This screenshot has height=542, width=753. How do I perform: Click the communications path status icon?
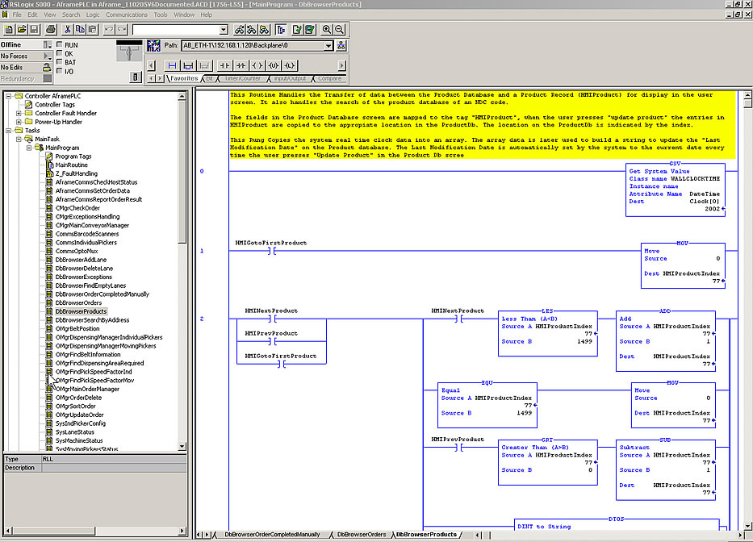click(153, 46)
